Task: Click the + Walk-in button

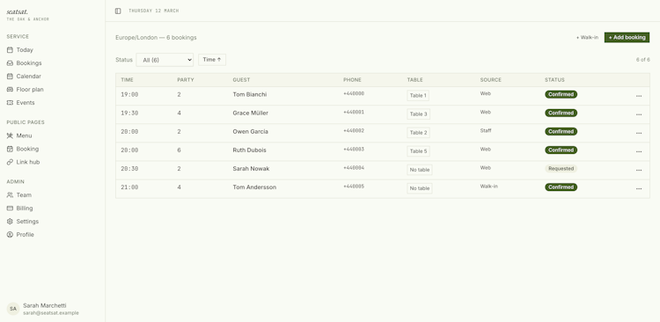Action: click(x=587, y=38)
